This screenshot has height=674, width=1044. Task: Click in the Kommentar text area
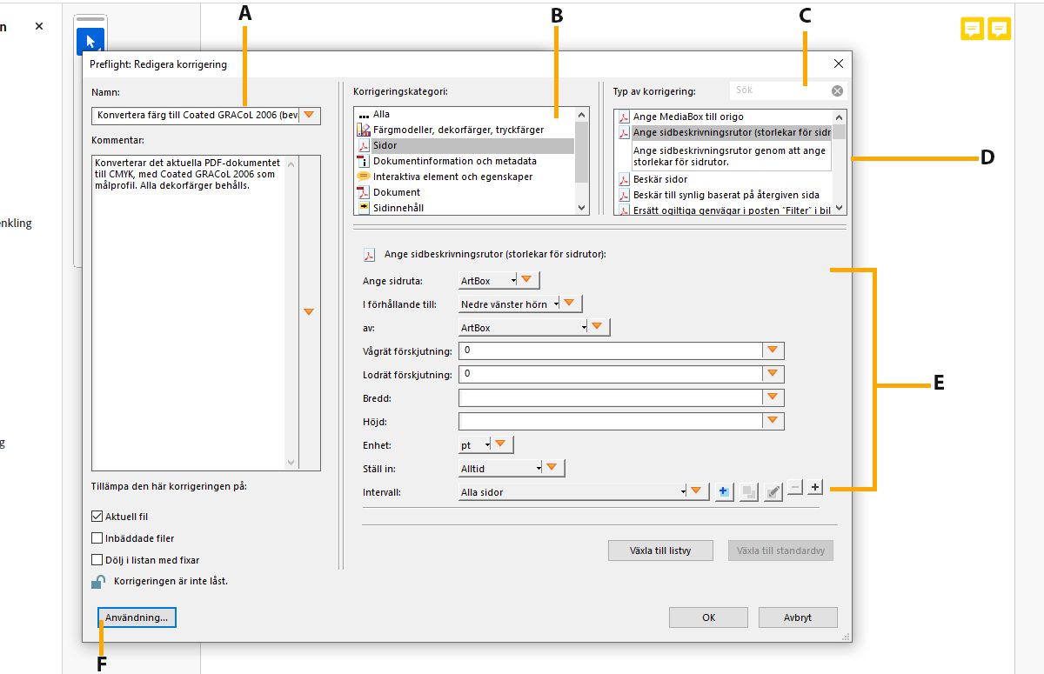point(189,313)
